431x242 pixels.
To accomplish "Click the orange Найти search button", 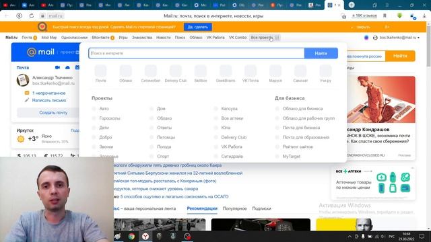I will click(x=400, y=56).
